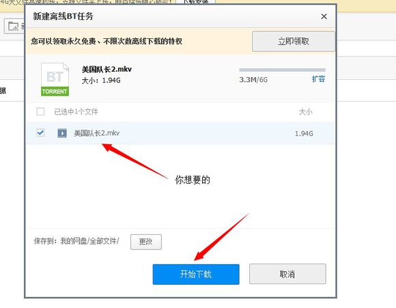The height and width of the screenshot is (308, 396).
Task: Click the 您可以领取永久免费 promotional banner text
Action: point(107,41)
